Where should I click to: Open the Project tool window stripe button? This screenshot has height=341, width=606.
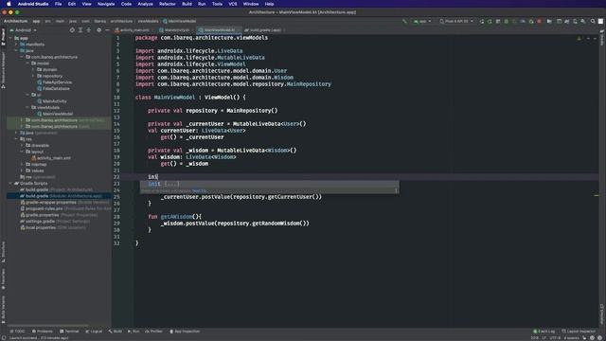tap(3, 37)
